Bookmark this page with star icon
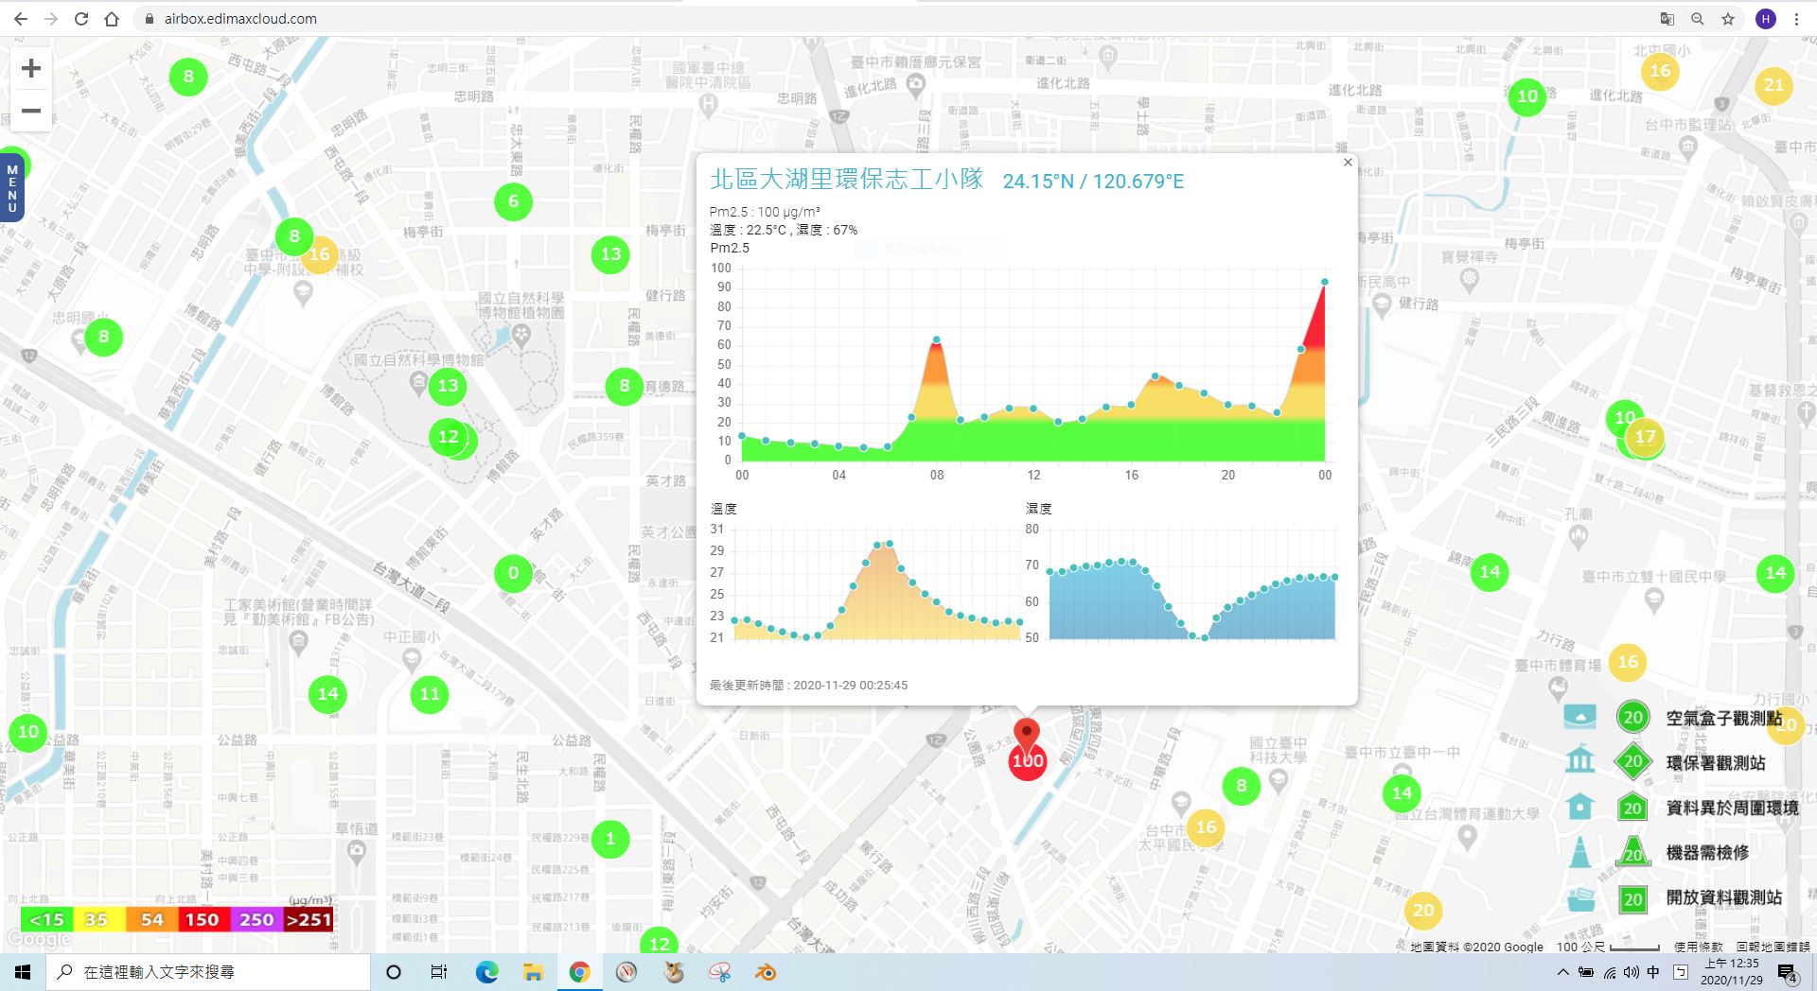1817x991 pixels. (x=1728, y=19)
